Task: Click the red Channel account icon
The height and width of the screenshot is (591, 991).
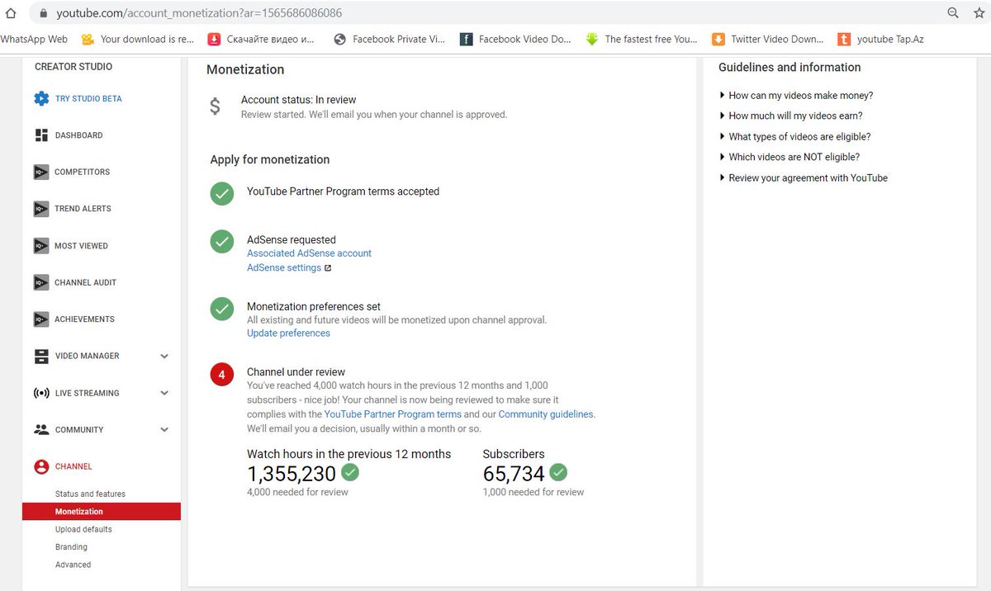Action: tap(41, 466)
